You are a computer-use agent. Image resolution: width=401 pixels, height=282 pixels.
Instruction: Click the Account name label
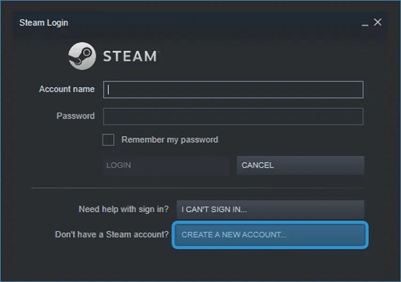pos(67,89)
